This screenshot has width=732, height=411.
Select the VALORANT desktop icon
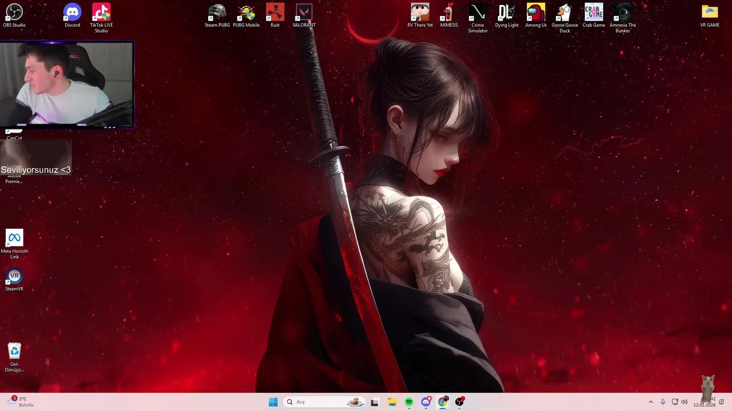coord(304,15)
